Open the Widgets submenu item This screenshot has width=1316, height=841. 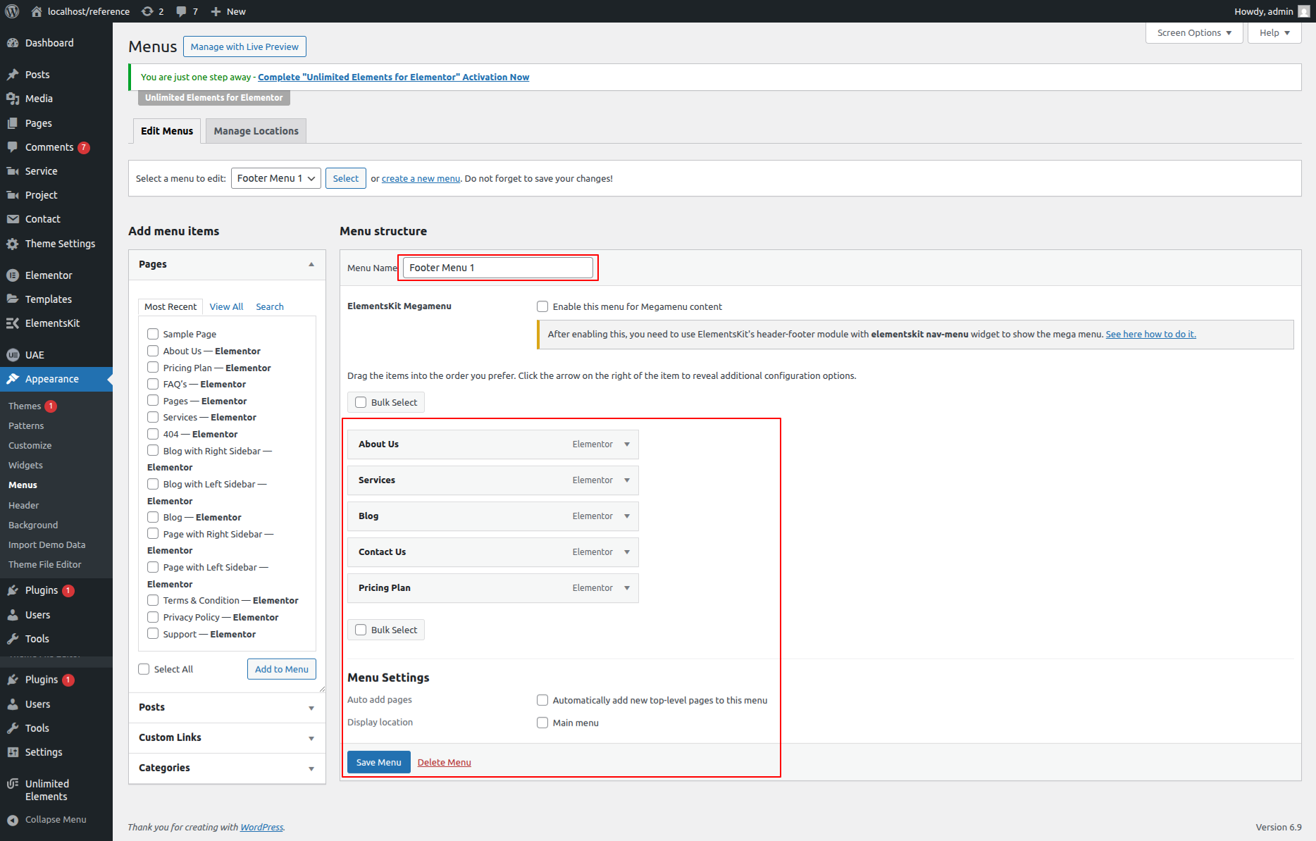tap(25, 465)
